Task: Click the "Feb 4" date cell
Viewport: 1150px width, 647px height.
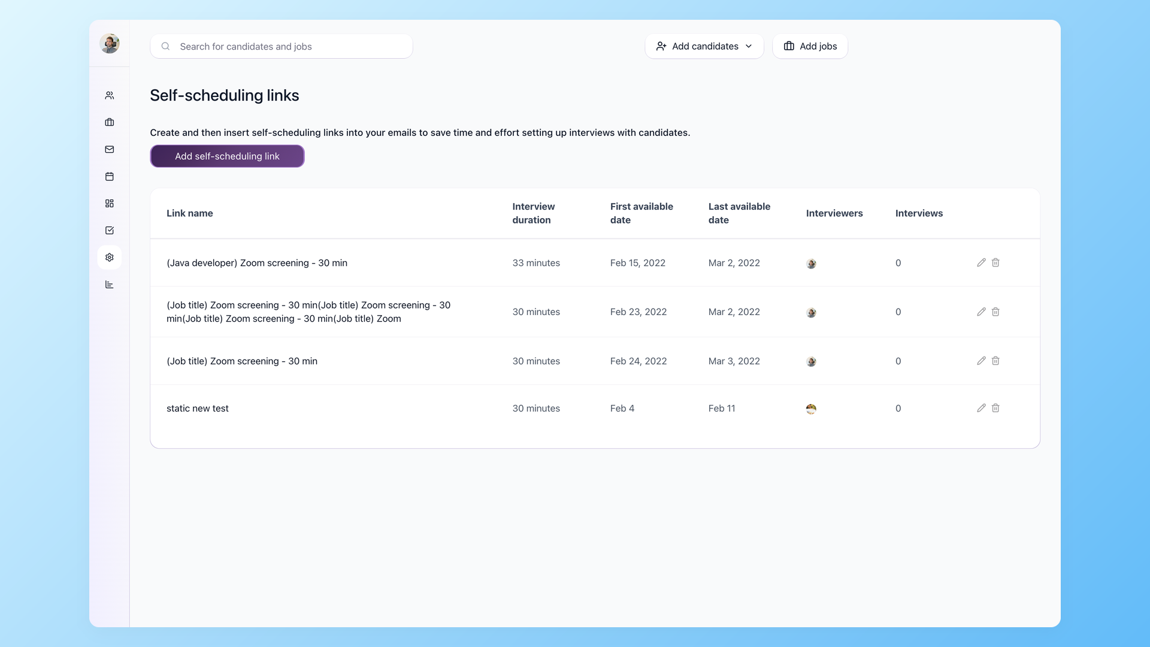Action: [x=622, y=409]
